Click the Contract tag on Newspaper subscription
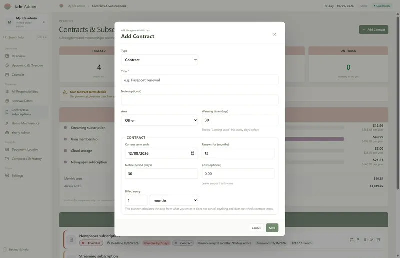Image resolution: width=400 pixels, height=258 pixels. click(183, 243)
